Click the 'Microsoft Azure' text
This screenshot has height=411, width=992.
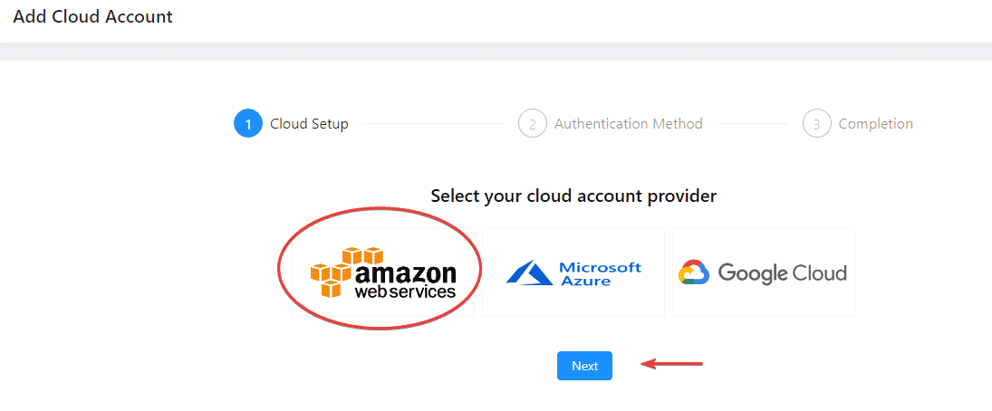click(601, 273)
